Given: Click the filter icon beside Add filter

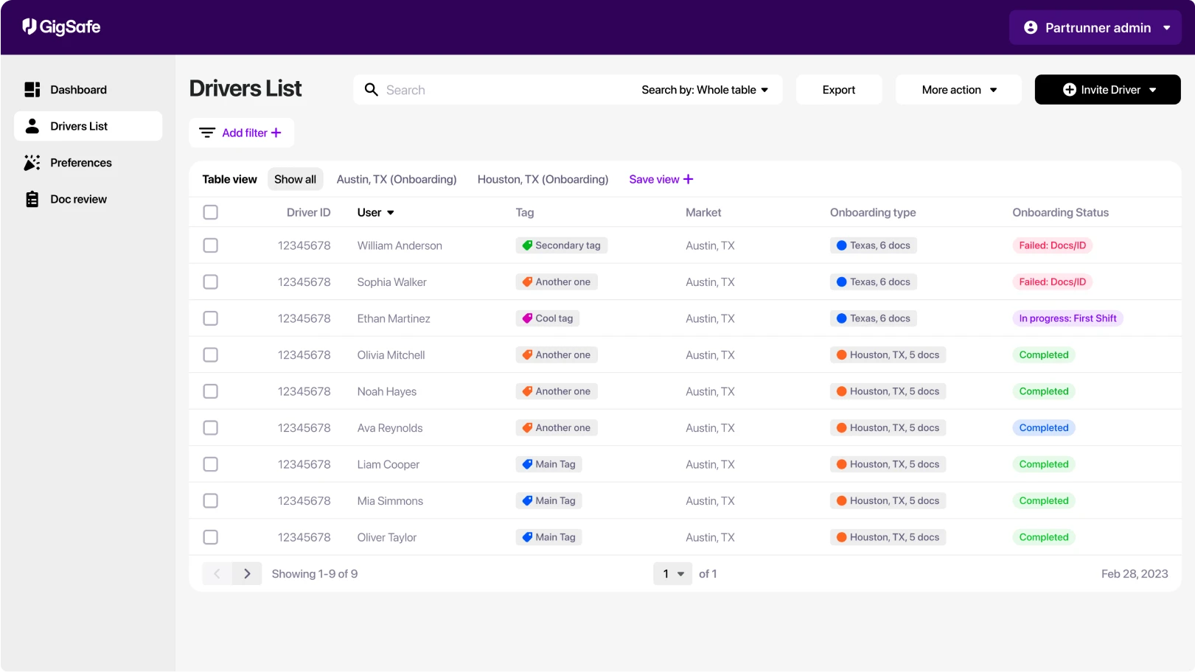Looking at the screenshot, I should pos(207,133).
